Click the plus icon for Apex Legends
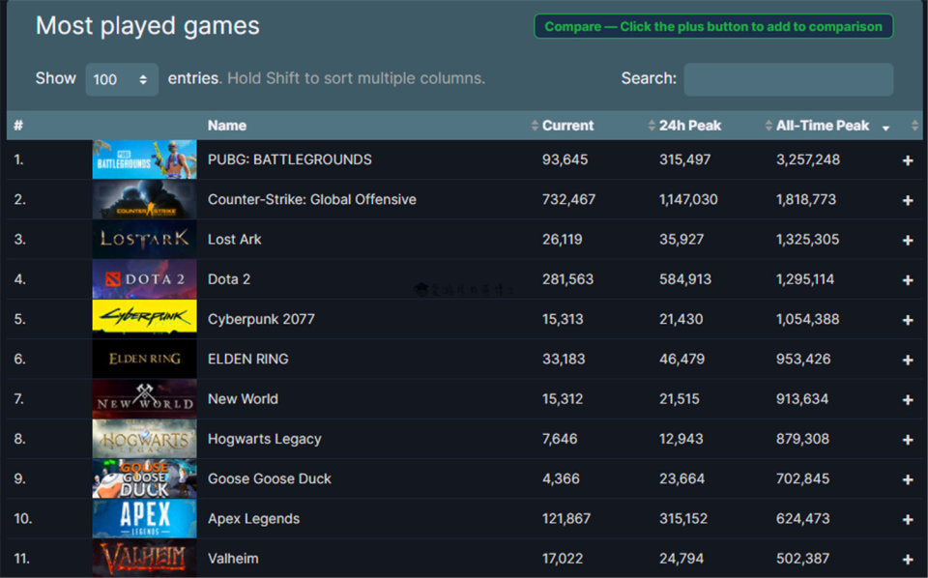This screenshot has width=928, height=578. coord(908,519)
